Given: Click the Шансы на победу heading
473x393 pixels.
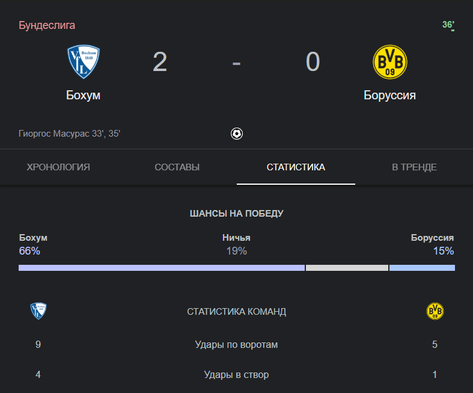Looking at the screenshot, I should [236, 213].
